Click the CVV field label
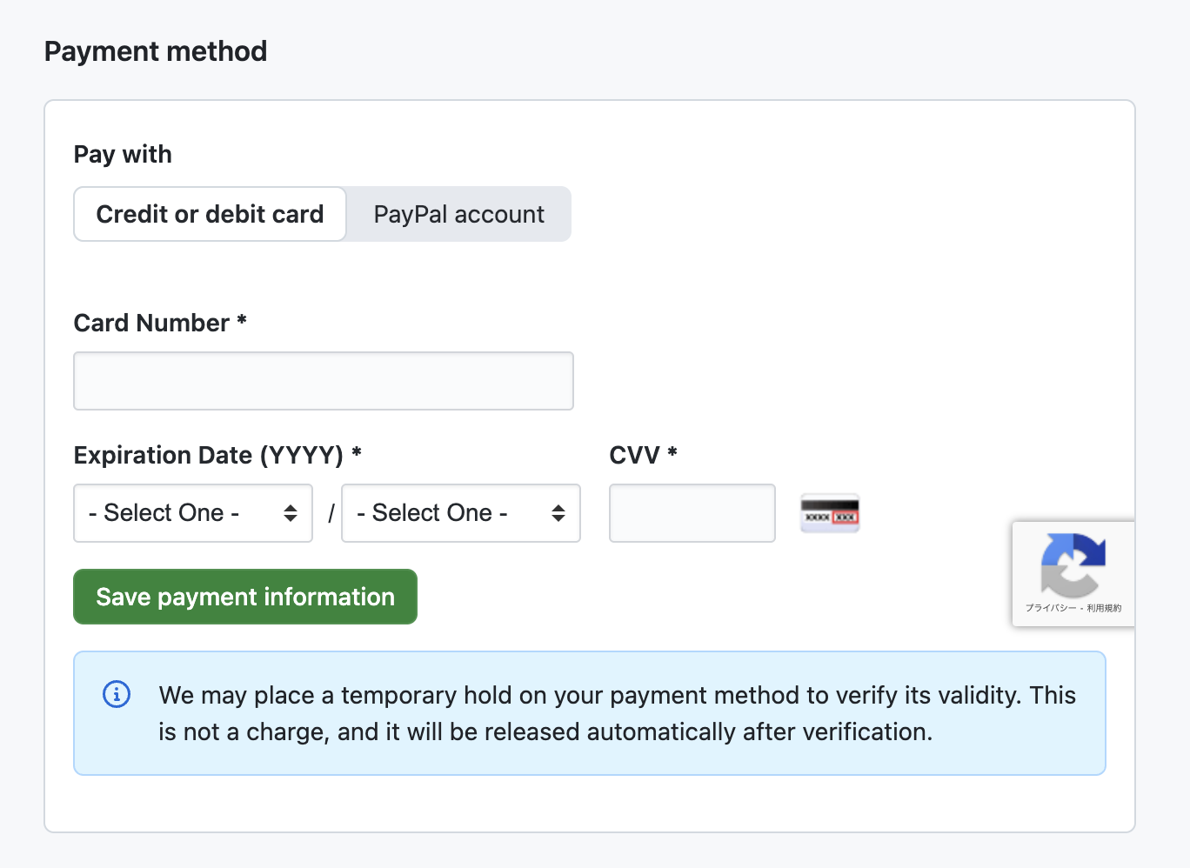 point(634,455)
